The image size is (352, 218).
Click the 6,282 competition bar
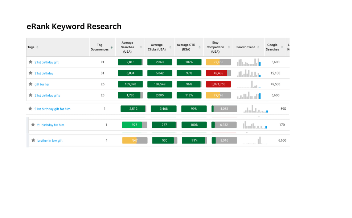(224, 125)
